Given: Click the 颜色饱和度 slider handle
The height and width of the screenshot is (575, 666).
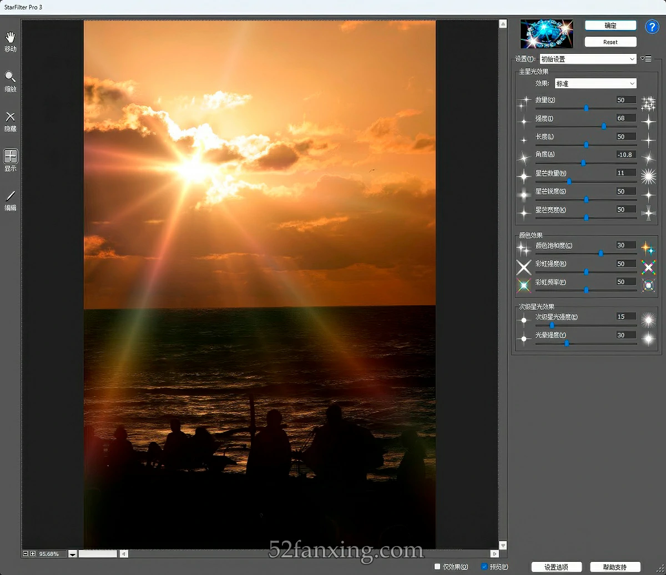Looking at the screenshot, I should point(601,254).
